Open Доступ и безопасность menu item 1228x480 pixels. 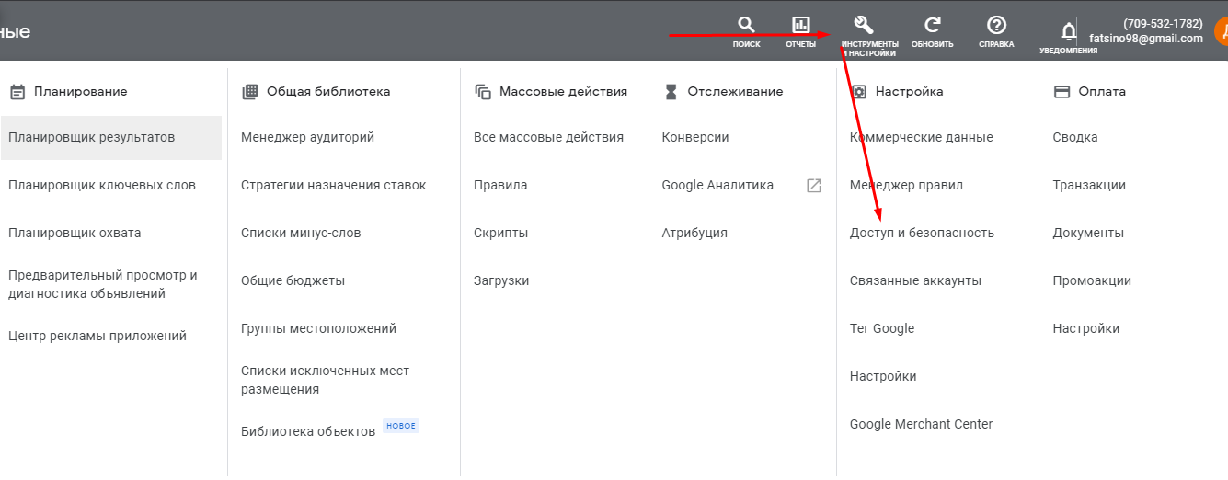point(922,234)
